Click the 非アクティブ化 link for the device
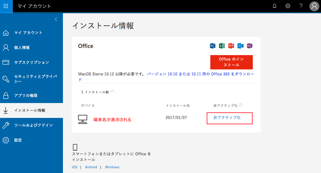 (x=227, y=118)
